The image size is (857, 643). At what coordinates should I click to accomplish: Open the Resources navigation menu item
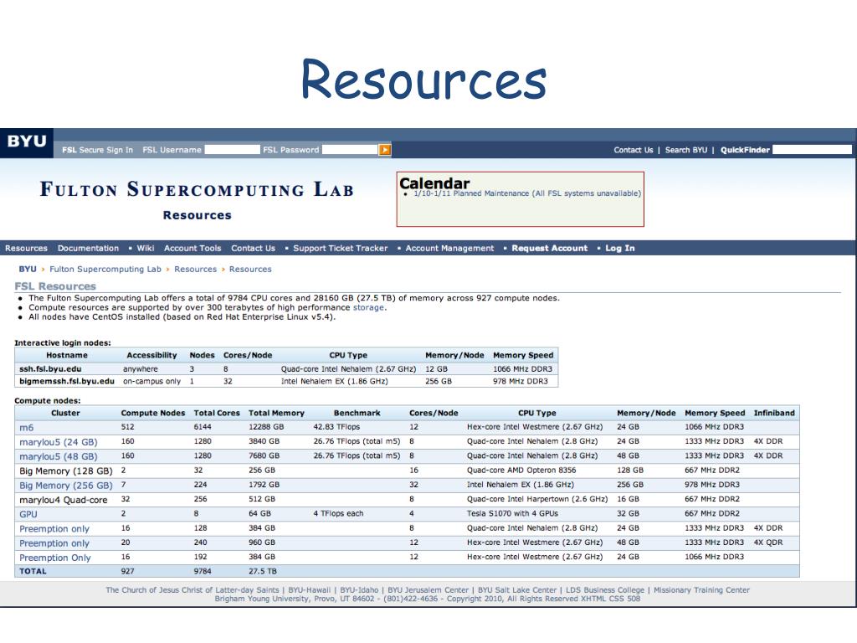[26, 248]
